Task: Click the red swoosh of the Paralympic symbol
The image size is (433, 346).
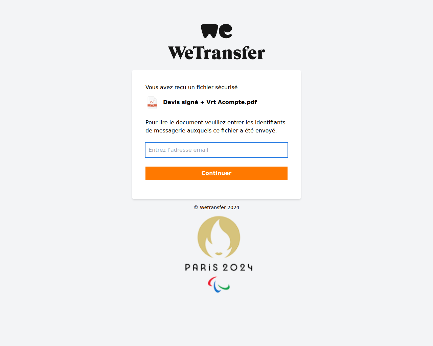Action: coord(211,282)
